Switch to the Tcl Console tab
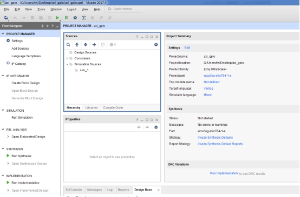 [x=74, y=190]
